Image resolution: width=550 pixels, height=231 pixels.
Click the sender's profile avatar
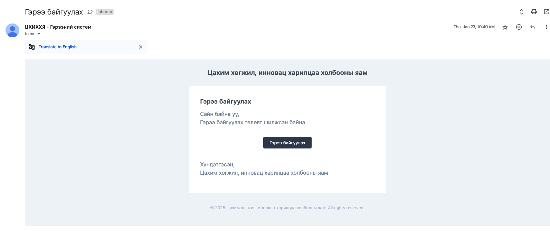[x=12, y=30]
